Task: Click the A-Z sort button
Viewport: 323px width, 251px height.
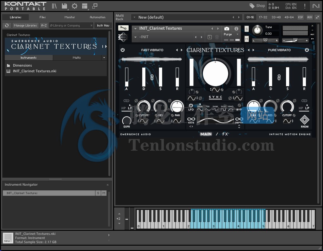Action: coord(44,25)
